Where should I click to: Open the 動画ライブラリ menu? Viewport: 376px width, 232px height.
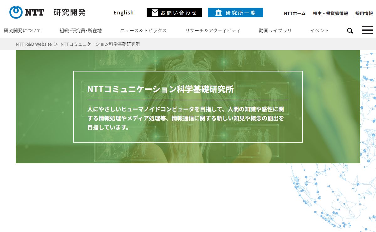[x=275, y=30]
